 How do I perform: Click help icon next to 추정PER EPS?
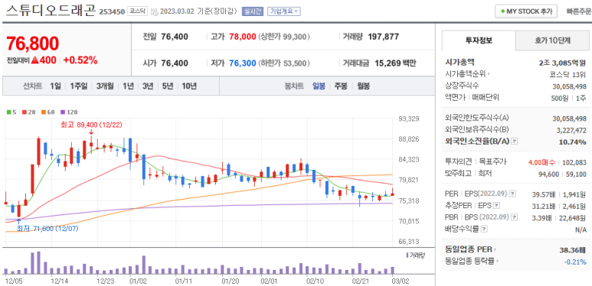[497, 206]
